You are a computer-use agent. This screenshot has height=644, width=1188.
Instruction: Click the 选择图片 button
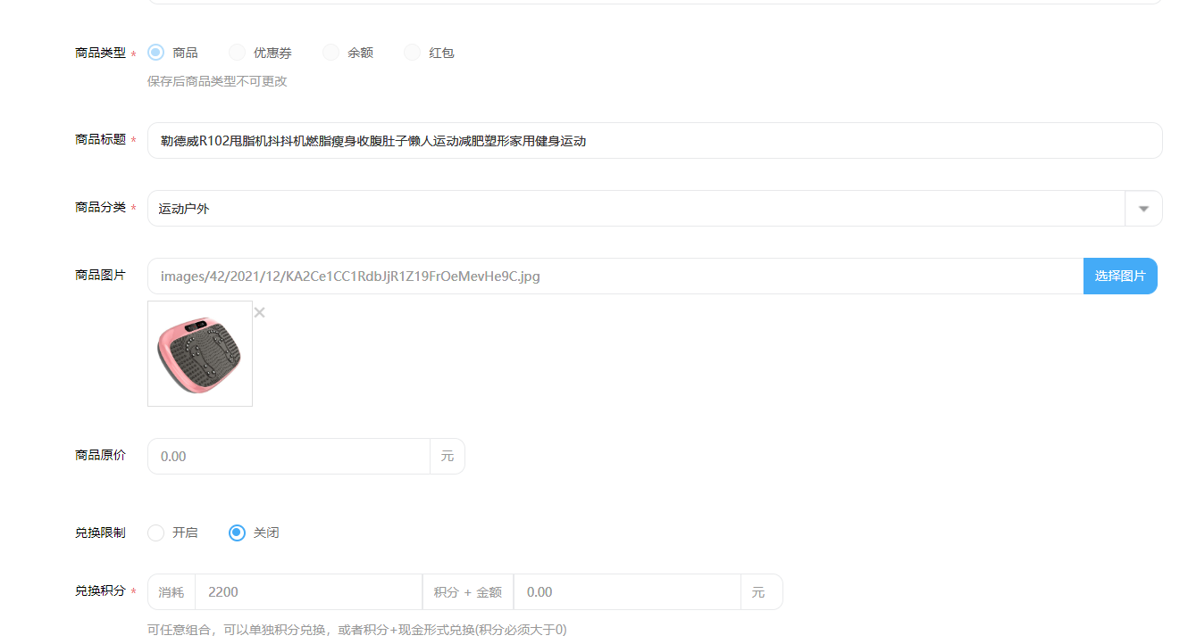[x=1120, y=277]
